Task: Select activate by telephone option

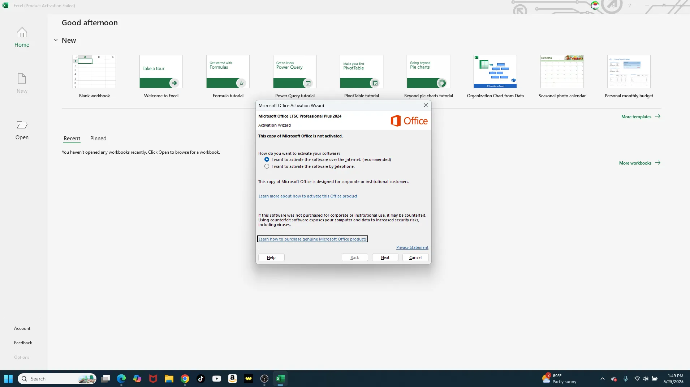Action: pos(267,166)
